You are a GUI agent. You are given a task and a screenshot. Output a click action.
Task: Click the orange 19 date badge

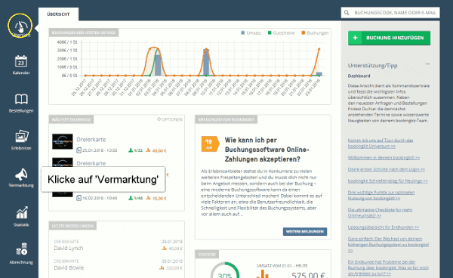(x=210, y=144)
